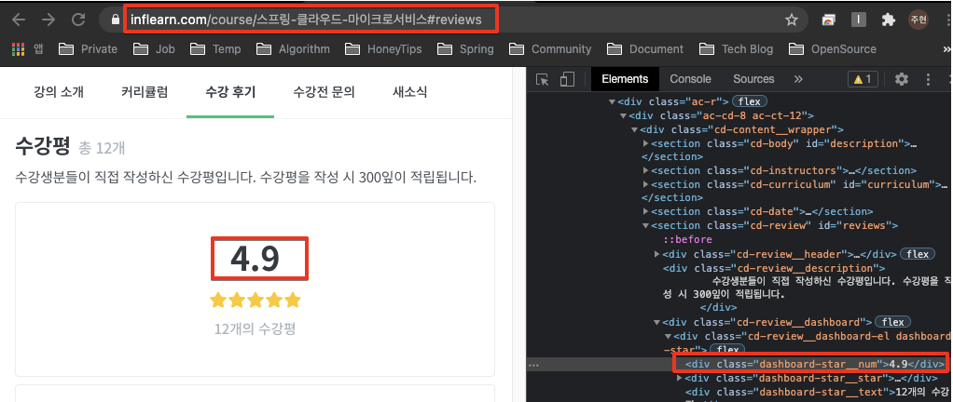
Task: Expand the cd-review__header div node
Action: click(657, 254)
